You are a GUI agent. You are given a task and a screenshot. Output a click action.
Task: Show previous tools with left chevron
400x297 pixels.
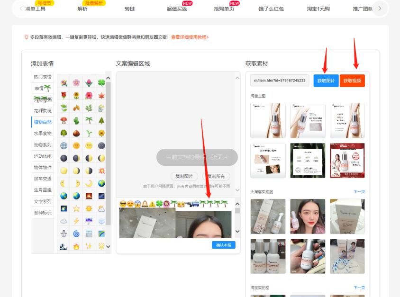coord(21,9)
